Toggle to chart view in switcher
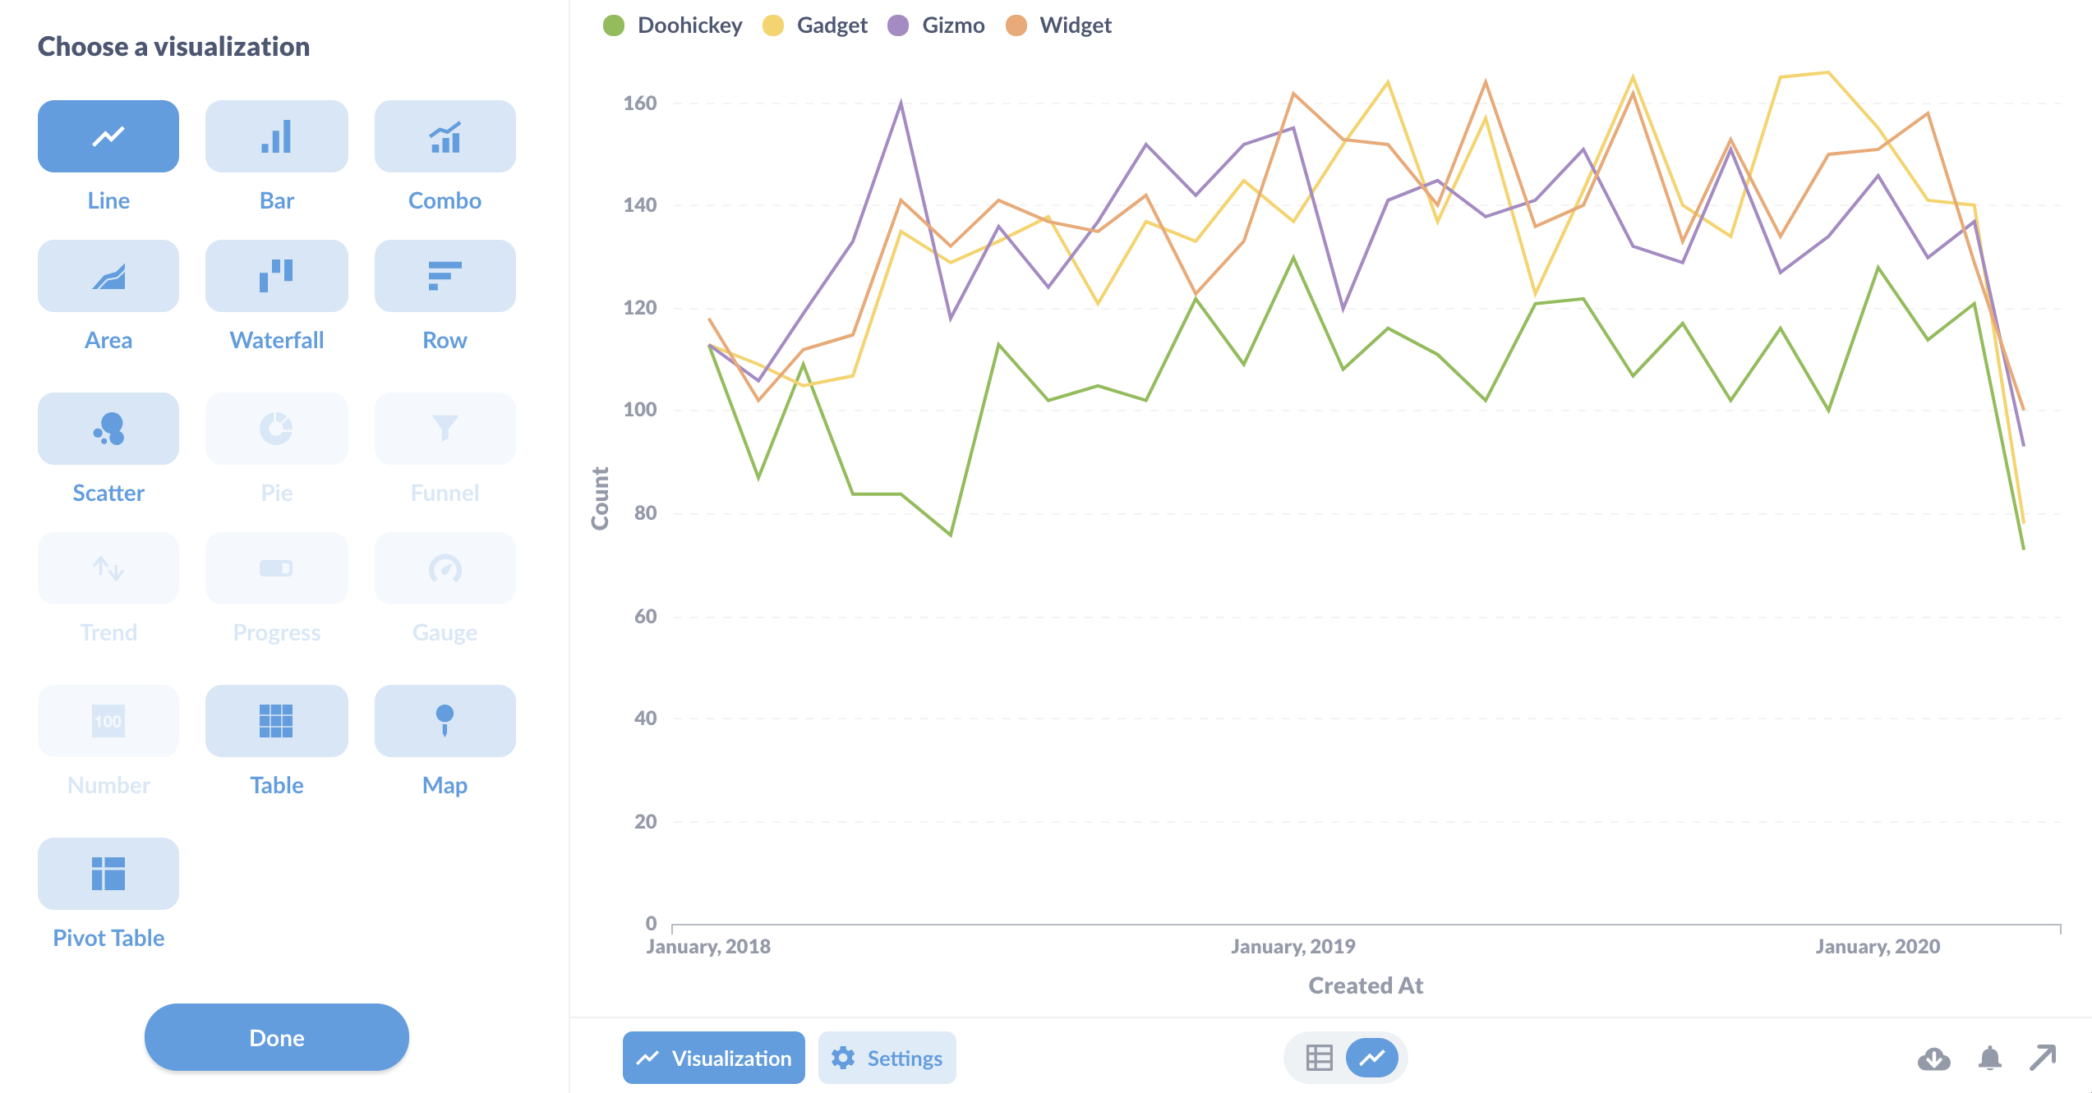Image resolution: width=2092 pixels, height=1093 pixels. (x=1371, y=1058)
